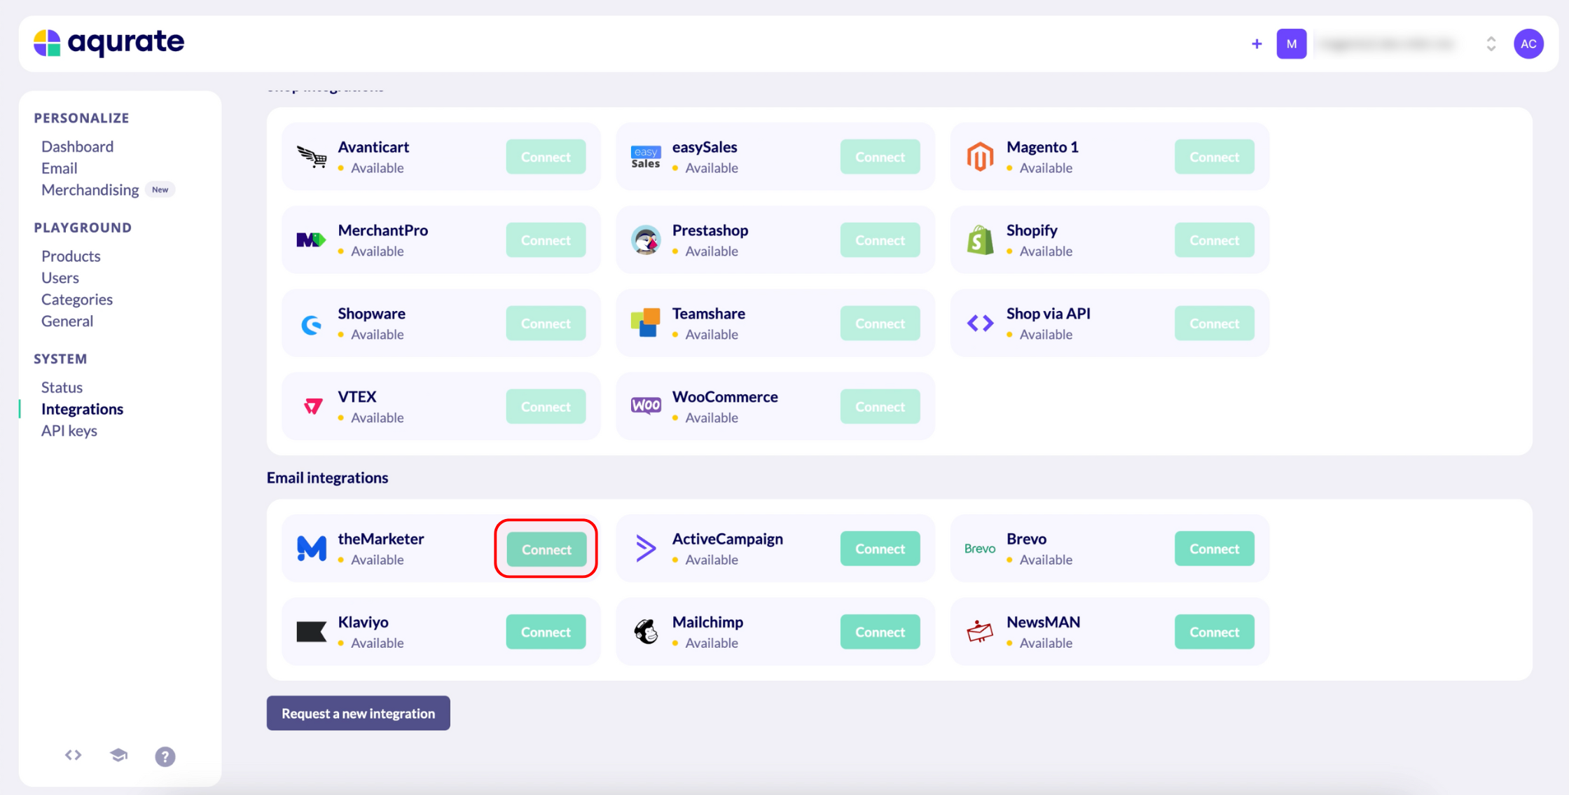The height and width of the screenshot is (795, 1569).
Task: Click the ActiveCampaign arrow logo icon
Action: coord(646,548)
